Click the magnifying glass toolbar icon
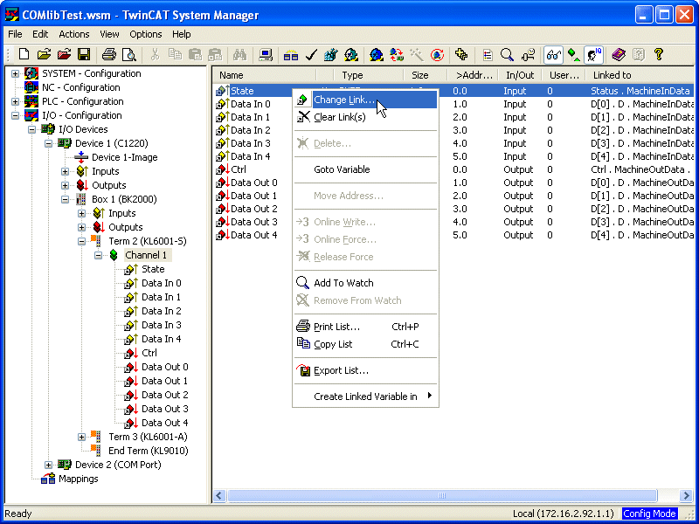The height and width of the screenshot is (524, 699). point(508,55)
